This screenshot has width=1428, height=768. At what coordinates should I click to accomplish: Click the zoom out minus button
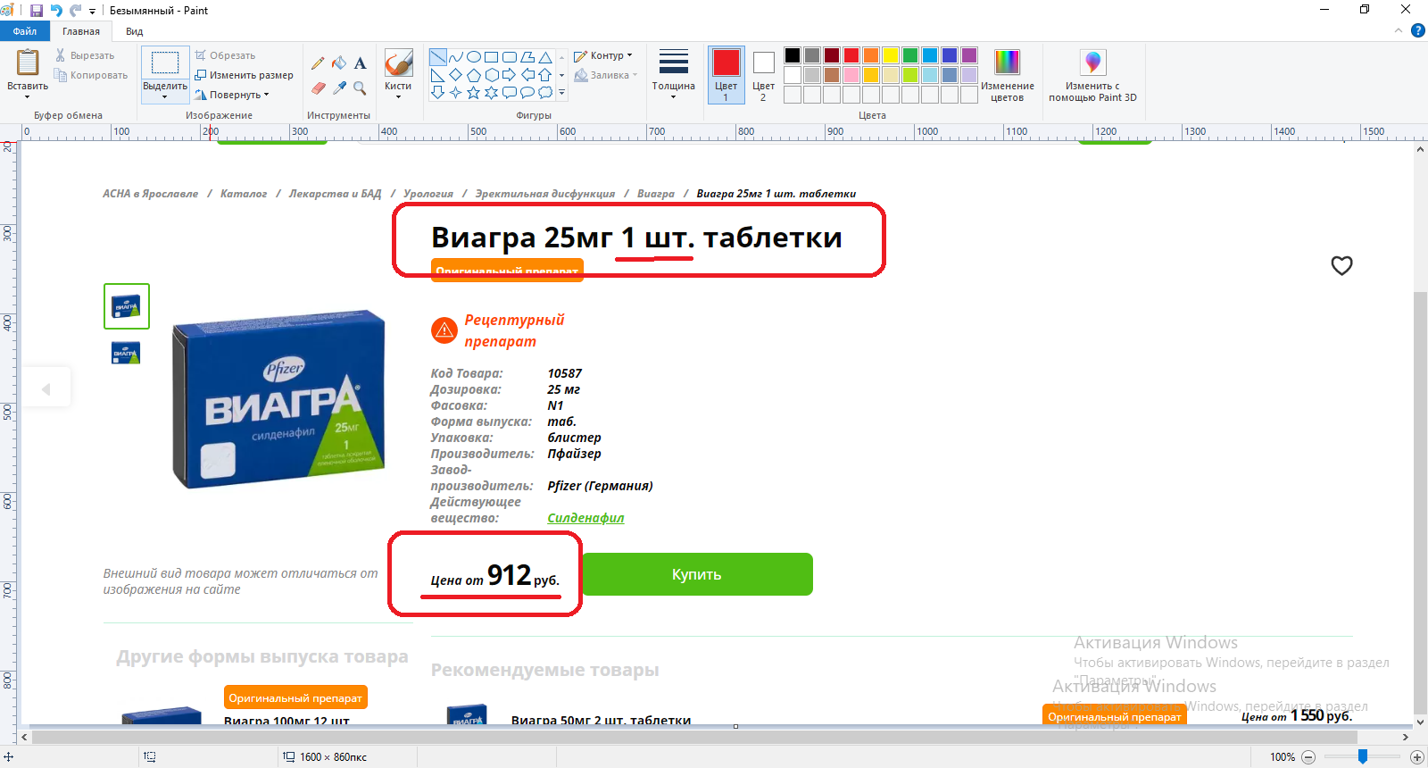coord(1308,757)
